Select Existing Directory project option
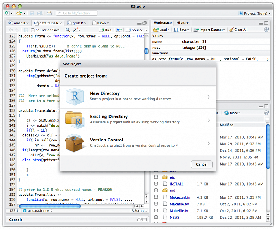 click(138, 120)
